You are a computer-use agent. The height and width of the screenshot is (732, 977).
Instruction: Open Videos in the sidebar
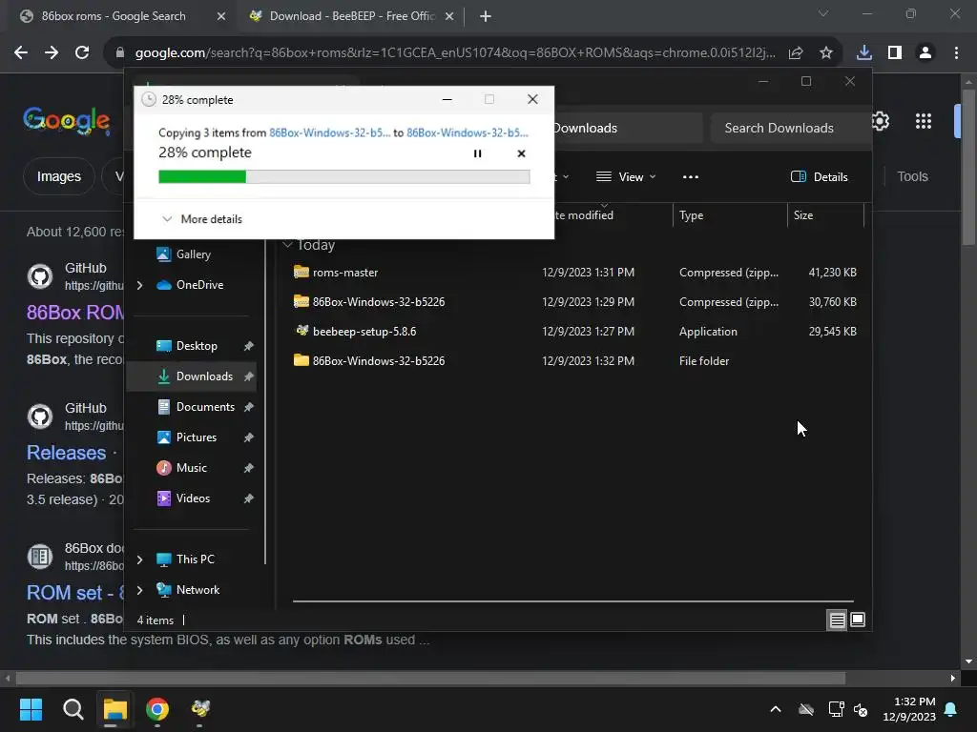pyautogui.click(x=193, y=498)
